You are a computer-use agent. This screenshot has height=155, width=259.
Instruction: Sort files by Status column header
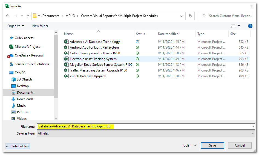(x=140, y=34)
